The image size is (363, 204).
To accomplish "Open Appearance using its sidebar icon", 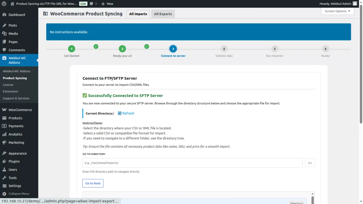I will (4, 153).
